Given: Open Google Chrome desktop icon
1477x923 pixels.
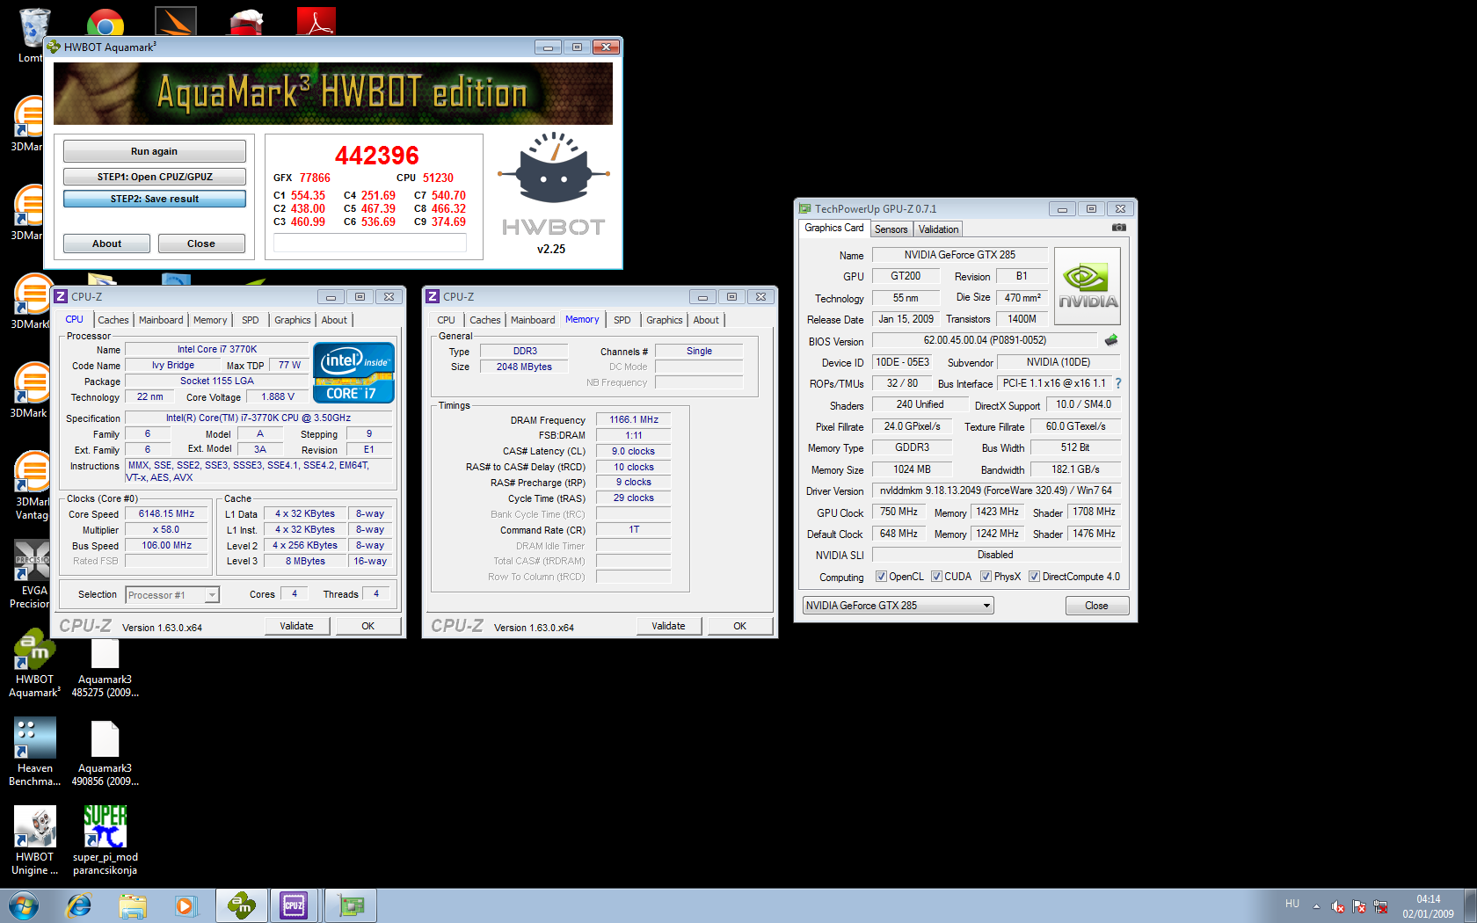Looking at the screenshot, I should [x=105, y=23].
